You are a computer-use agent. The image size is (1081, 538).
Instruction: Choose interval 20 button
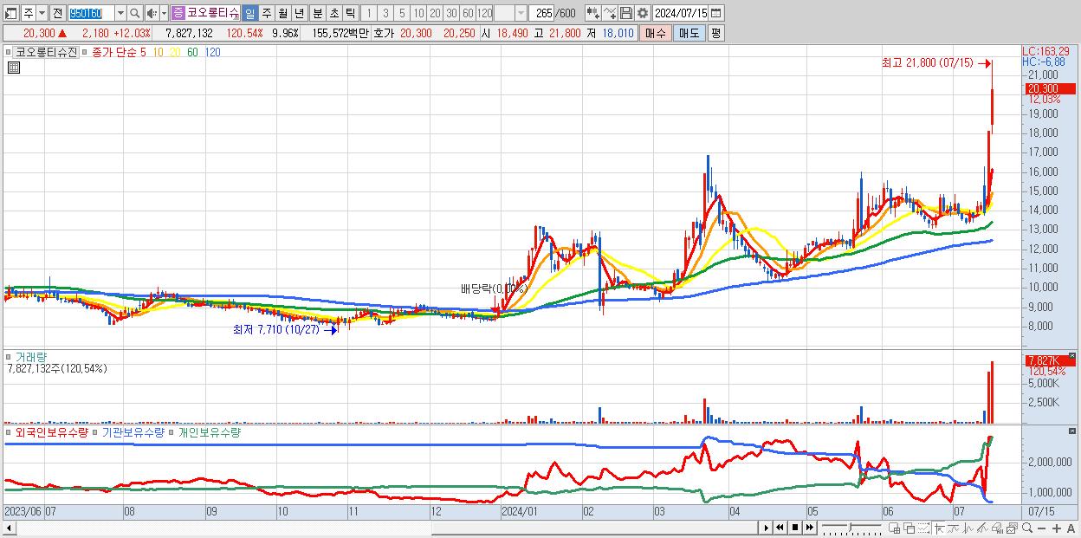435,13
